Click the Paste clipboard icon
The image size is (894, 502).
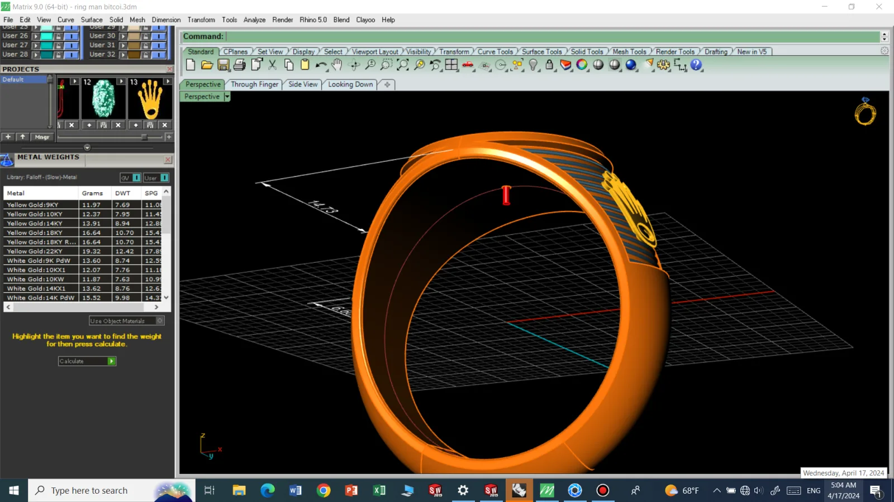click(x=305, y=65)
